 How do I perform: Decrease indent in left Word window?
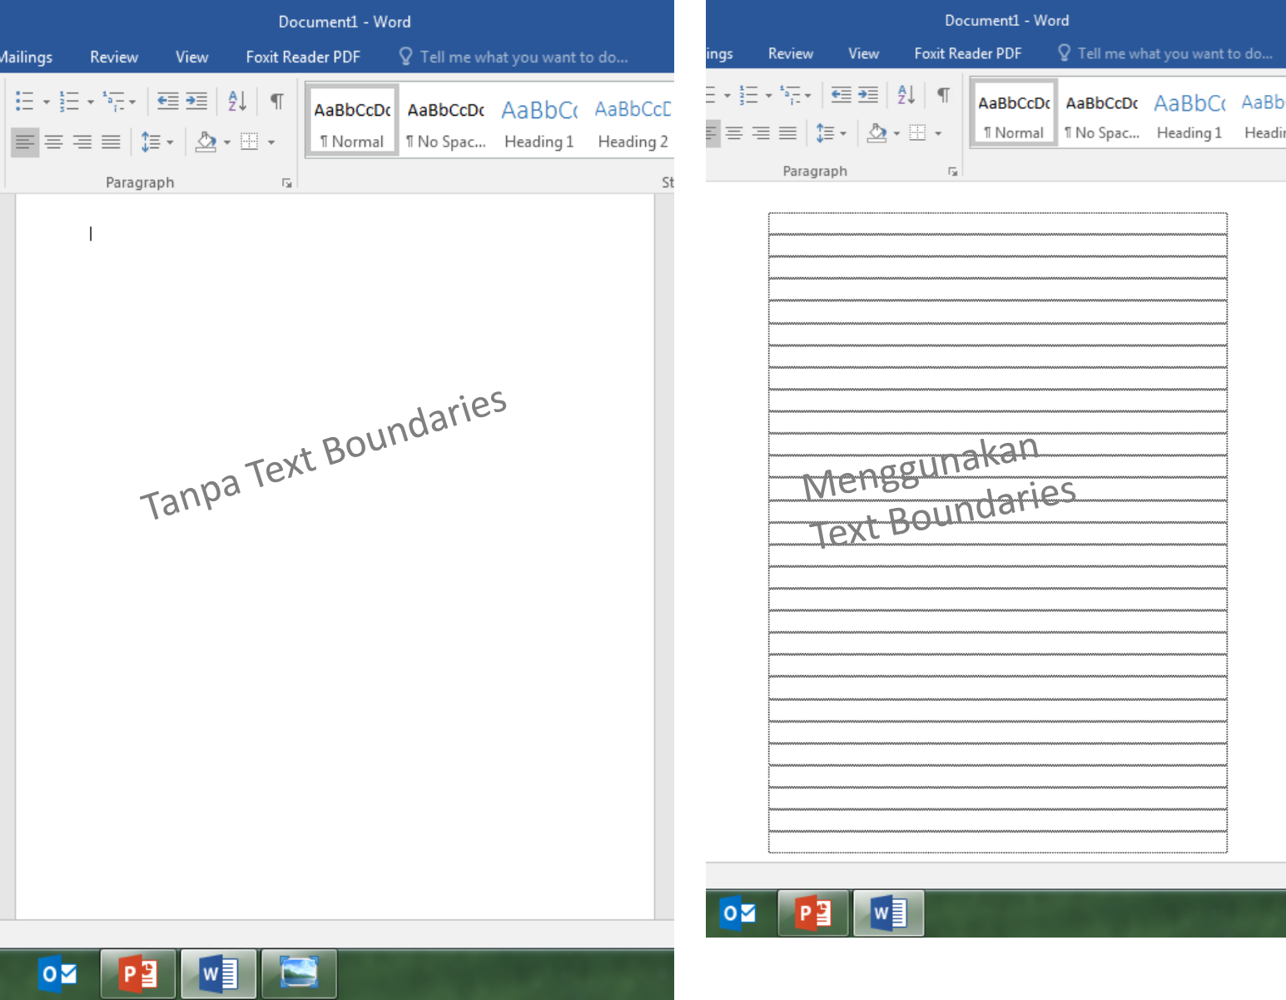click(x=168, y=102)
